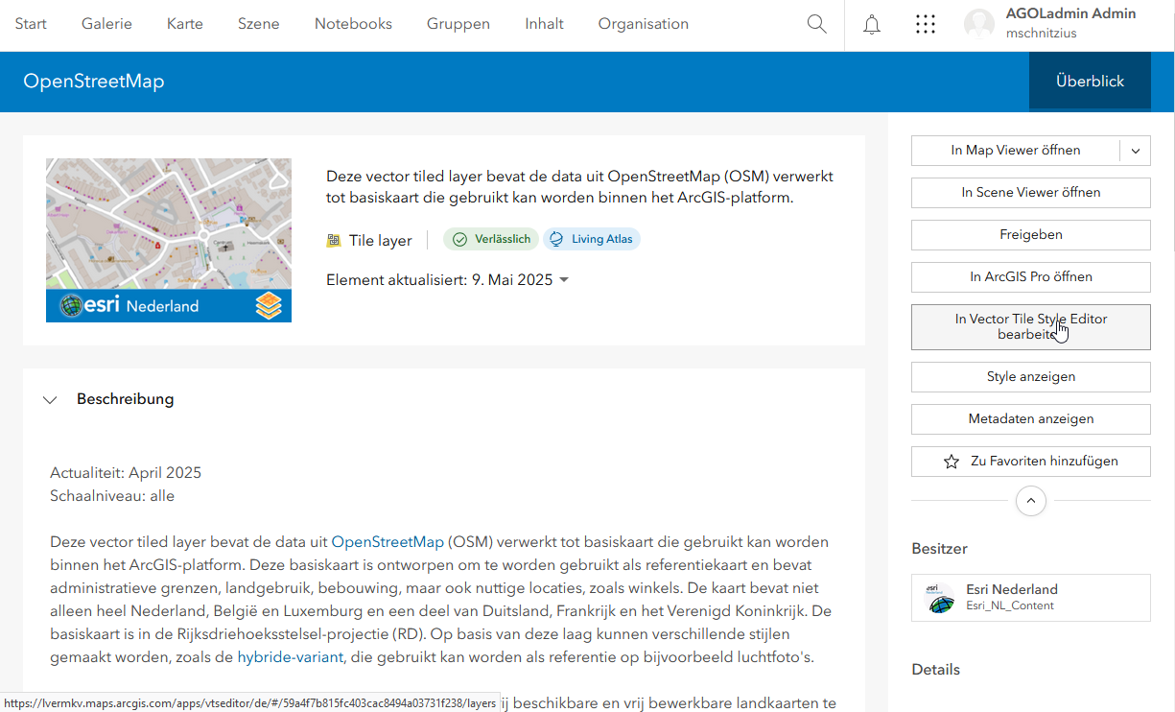The width and height of the screenshot is (1175, 712).
Task: Expand the Element aktualisiert date dropdown
Action: point(564,280)
